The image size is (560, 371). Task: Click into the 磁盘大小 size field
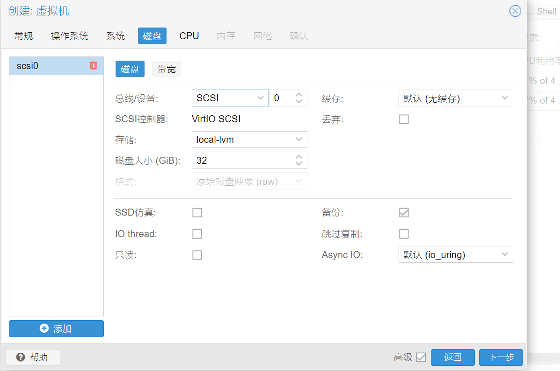pos(241,161)
